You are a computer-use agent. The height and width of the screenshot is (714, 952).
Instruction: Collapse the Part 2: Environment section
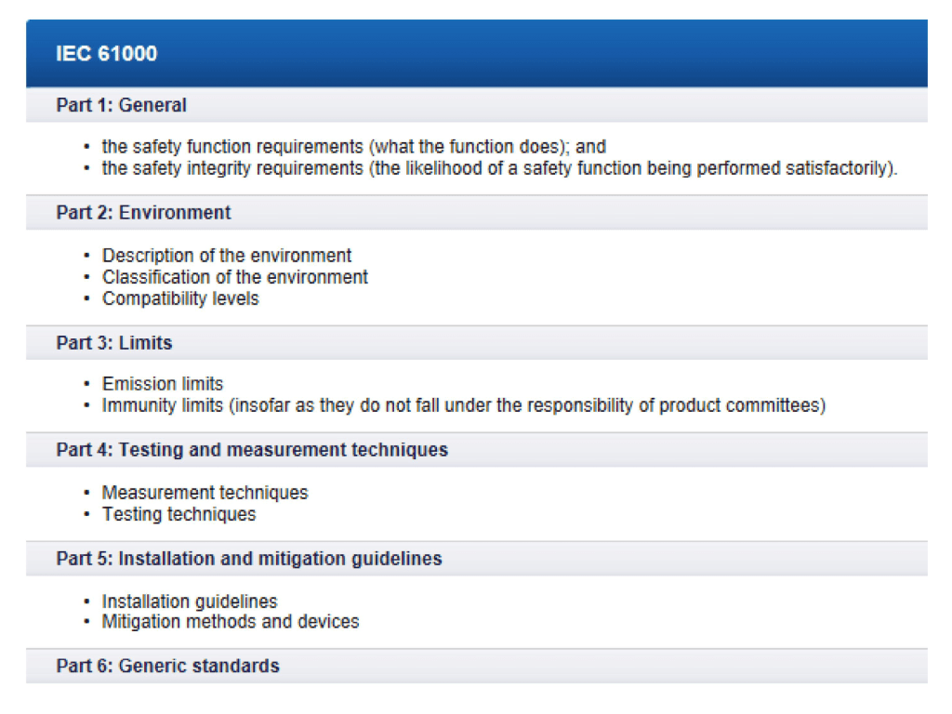(x=143, y=213)
